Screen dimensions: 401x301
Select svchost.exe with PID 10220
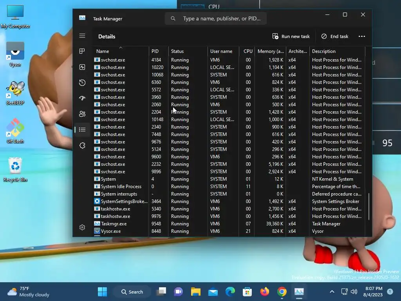pyautogui.click(x=229, y=67)
